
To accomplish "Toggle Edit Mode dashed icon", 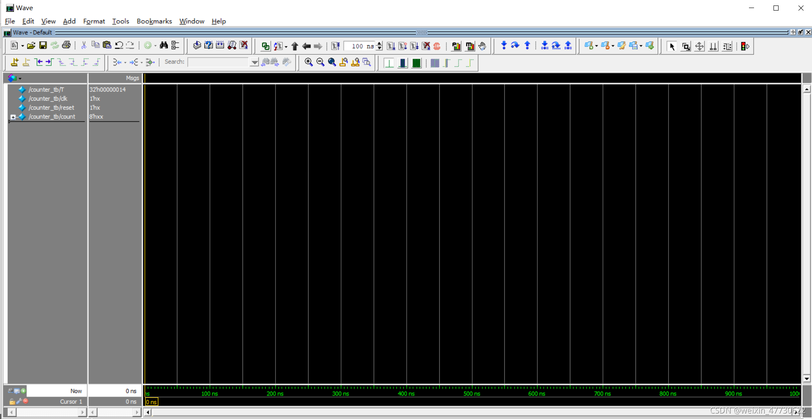I will coord(727,46).
